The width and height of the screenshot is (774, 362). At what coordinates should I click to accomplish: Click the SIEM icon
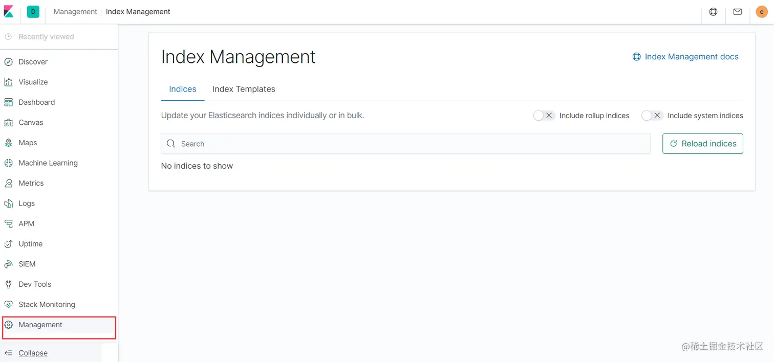tap(8, 264)
